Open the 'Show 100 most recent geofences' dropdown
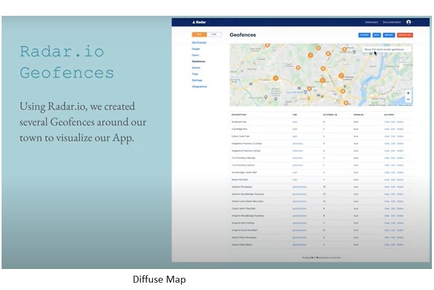434x290 pixels. [386, 50]
